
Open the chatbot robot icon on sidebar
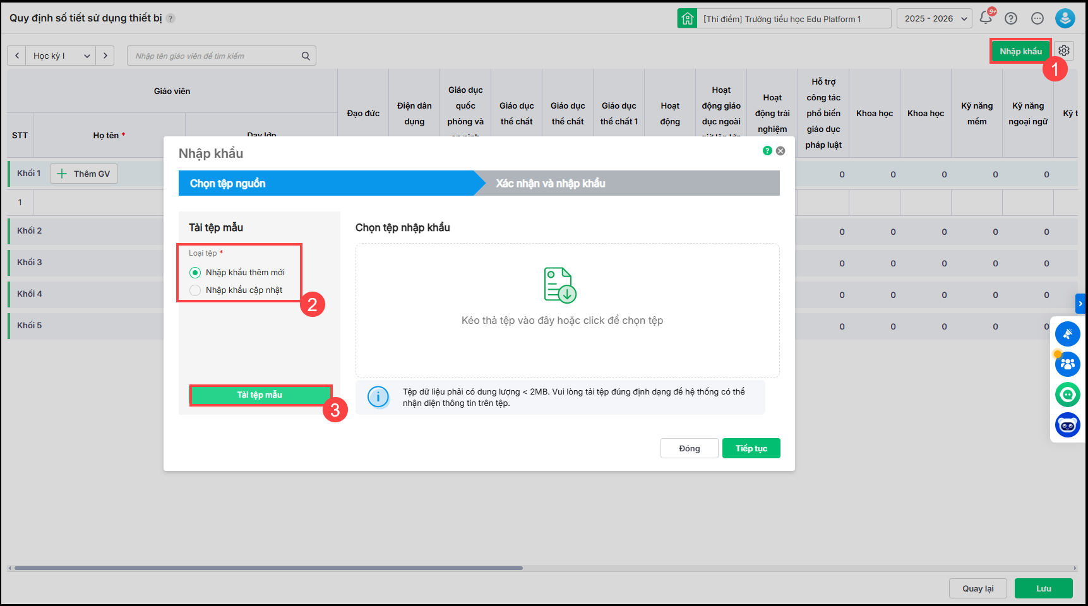(x=1067, y=425)
